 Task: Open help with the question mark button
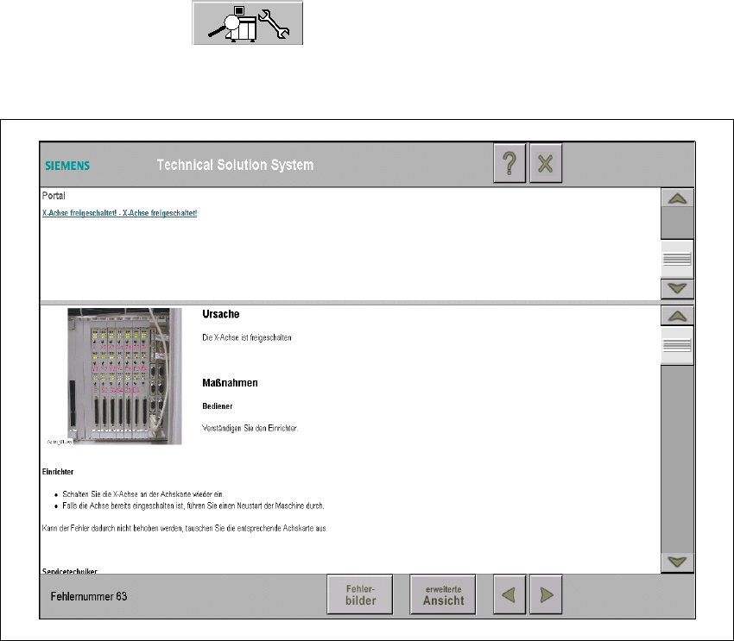click(x=509, y=163)
